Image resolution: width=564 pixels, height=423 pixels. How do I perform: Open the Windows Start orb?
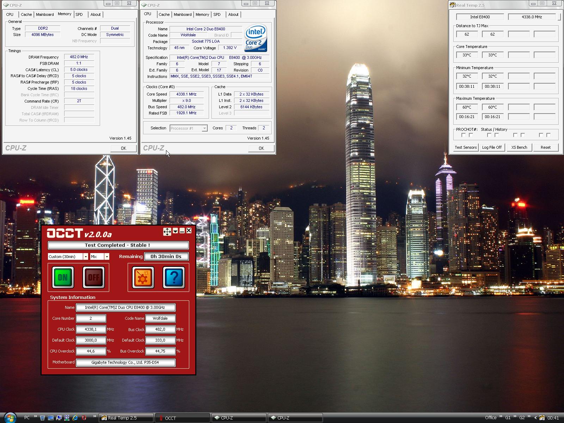pos(10,418)
